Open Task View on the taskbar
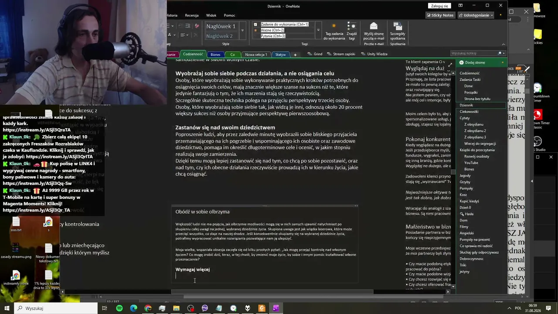Screen dimensions: 558x314 click(105, 308)
